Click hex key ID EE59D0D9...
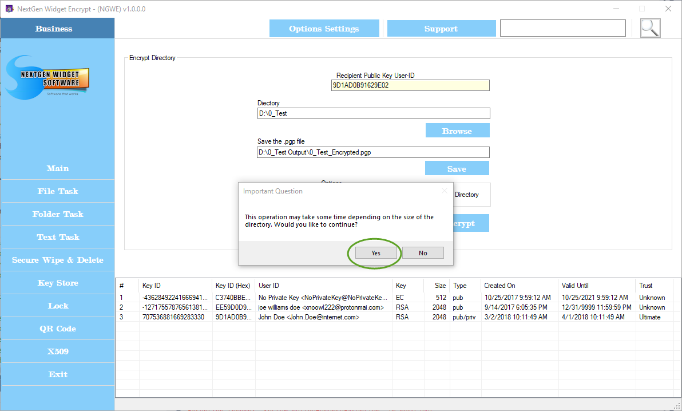 click(x=233, y=307)
